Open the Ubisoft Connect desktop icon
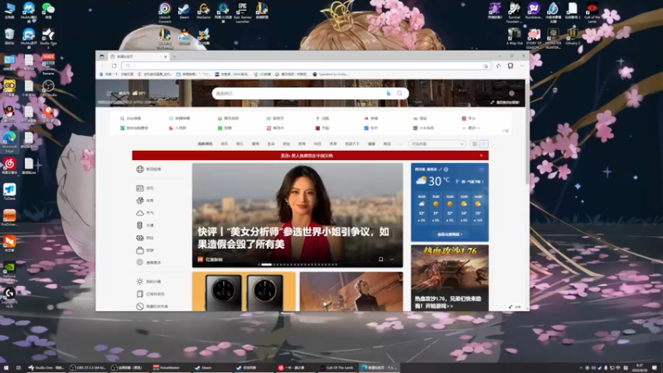Screen dimensions: 663x373 [164, 12]
